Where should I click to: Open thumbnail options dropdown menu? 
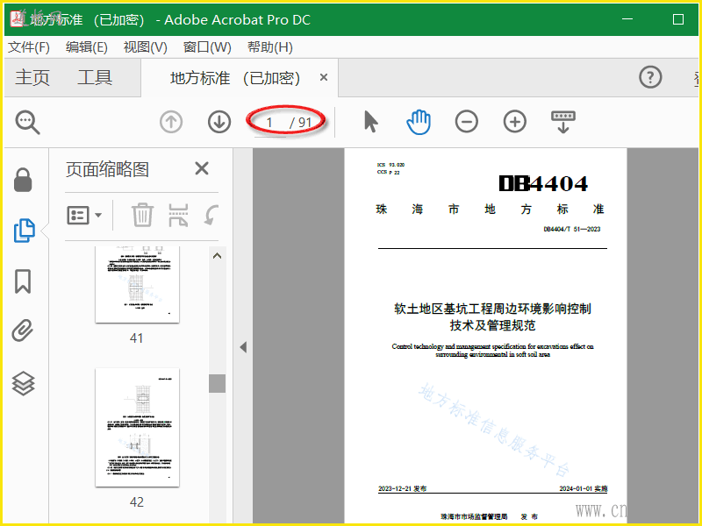coord(84,215)
